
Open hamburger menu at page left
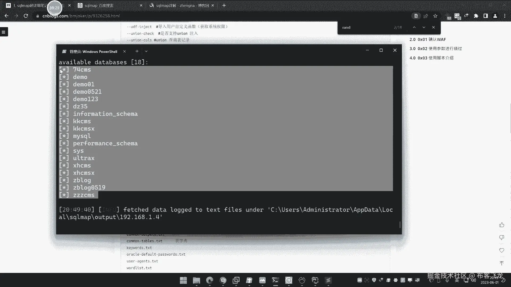click(x=4, y=32)
